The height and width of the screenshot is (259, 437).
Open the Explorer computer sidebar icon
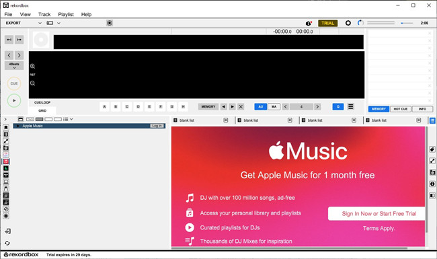click(6, 182)
